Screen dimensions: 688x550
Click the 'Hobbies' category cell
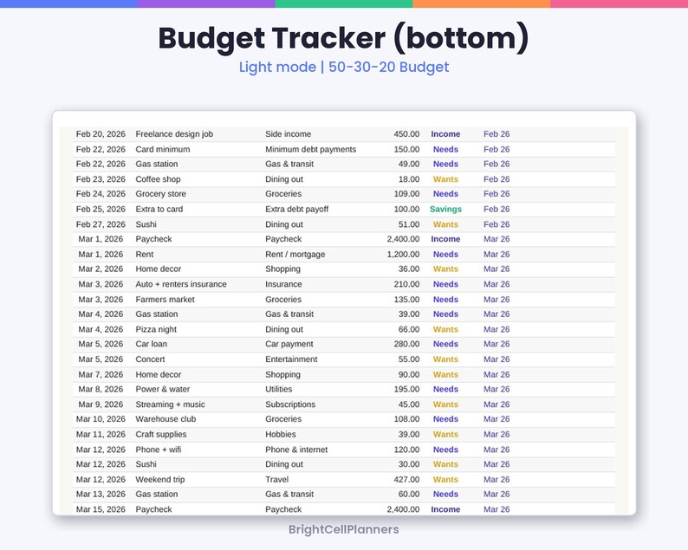coord(281,434)
